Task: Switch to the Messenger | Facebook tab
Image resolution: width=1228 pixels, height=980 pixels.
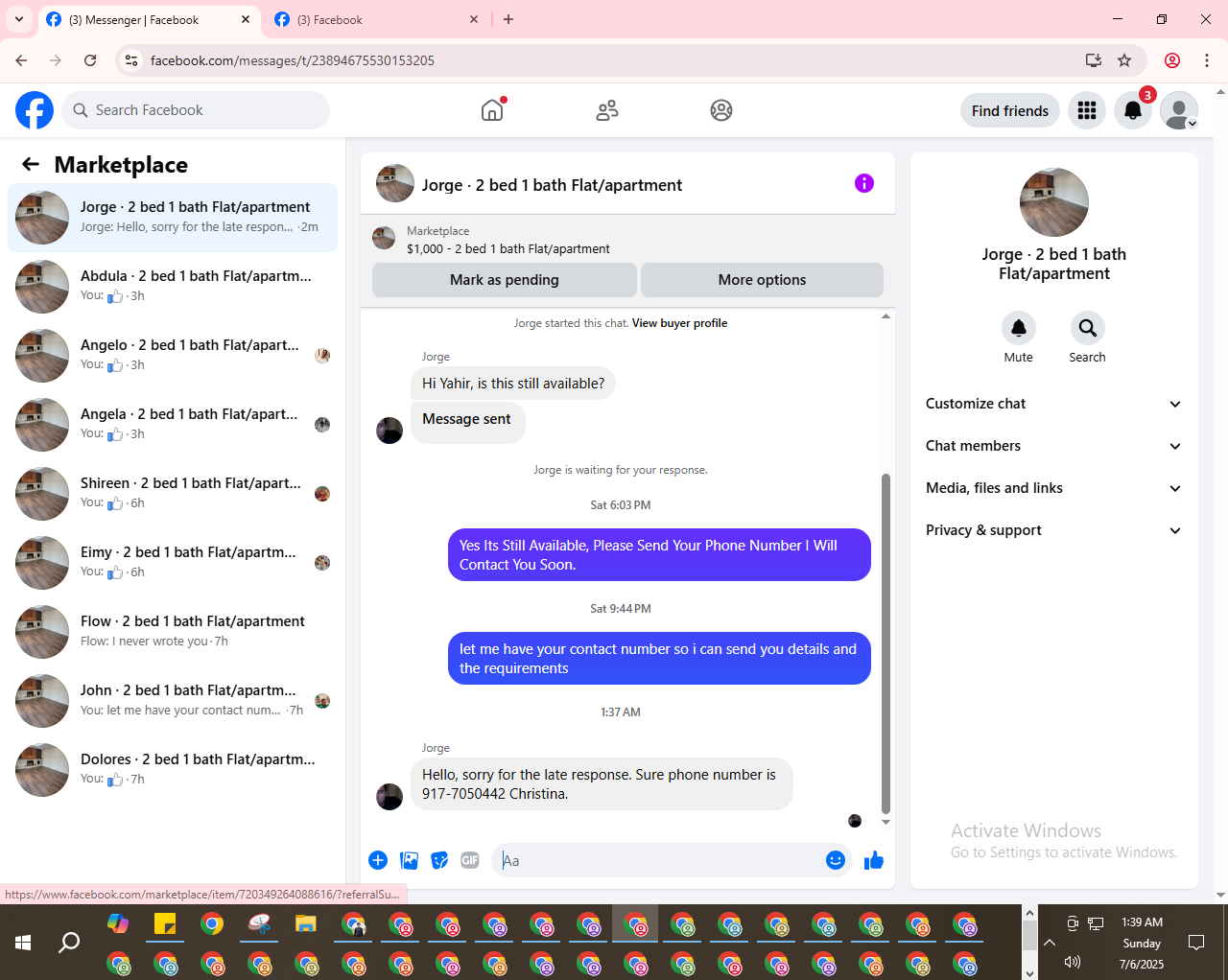Action: click(x=149, y=19)
